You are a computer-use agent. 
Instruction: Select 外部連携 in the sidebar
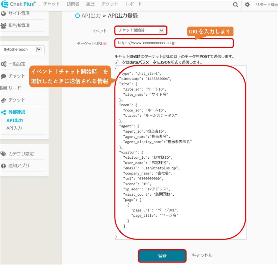pyautogui.click(x=17, y=112)
